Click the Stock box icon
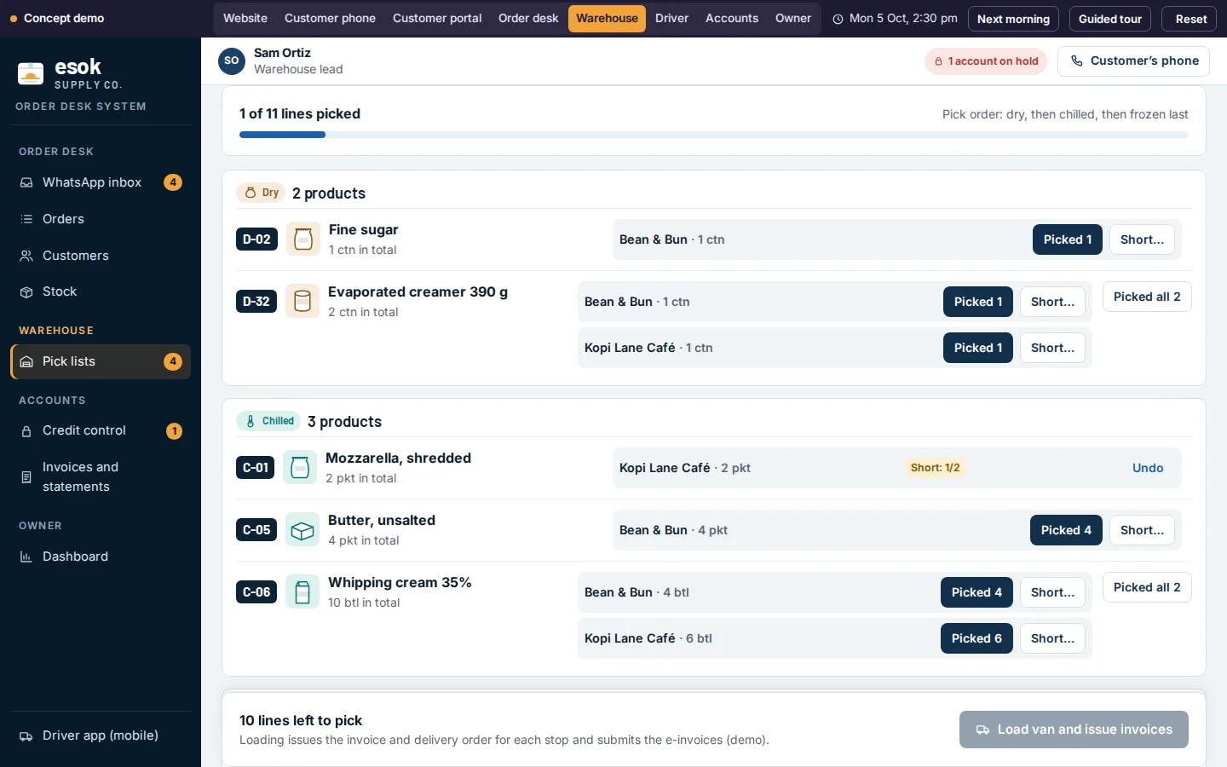 tap(26, 291)
